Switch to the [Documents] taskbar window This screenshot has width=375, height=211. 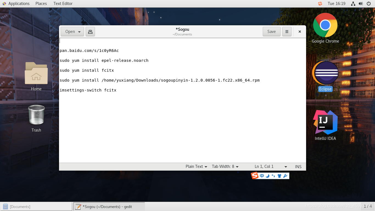click(36, 207)
